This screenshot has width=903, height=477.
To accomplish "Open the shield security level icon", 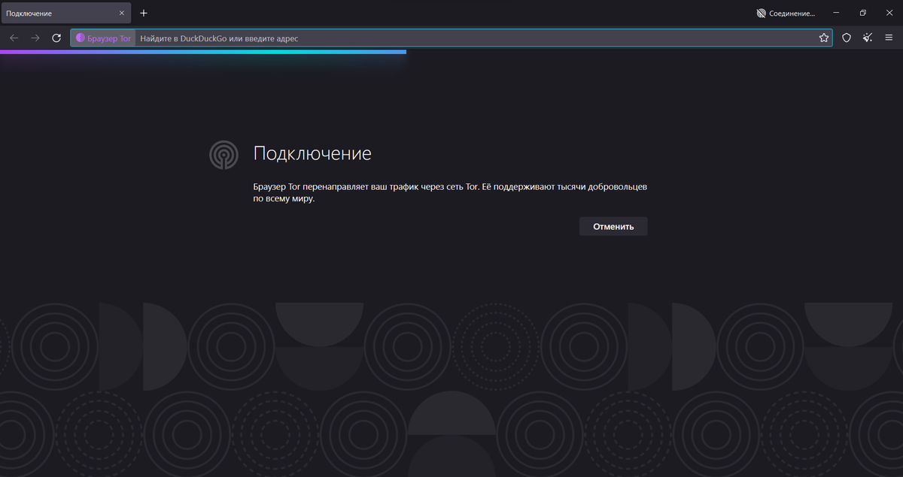I will pyautogui.click(x=847, y=38).
